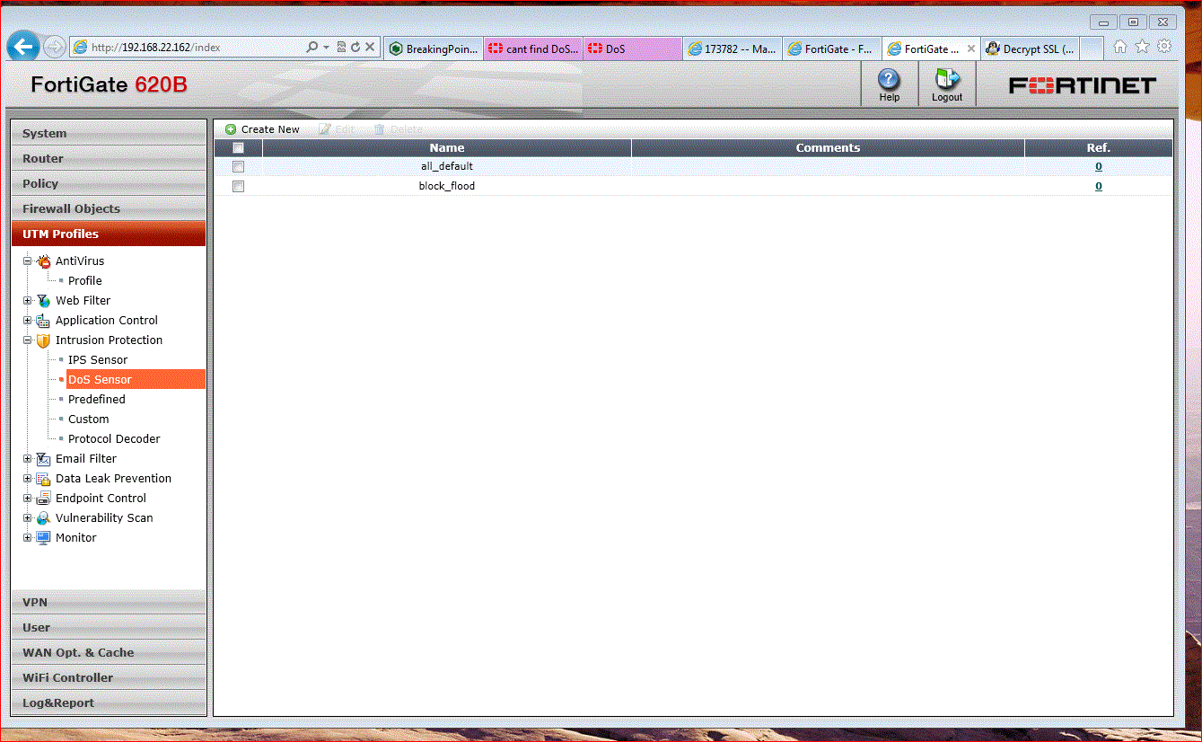1202x742 pixels.
Task: Collapse the AntiVirus tree node
Action: (x=28, y=261)
